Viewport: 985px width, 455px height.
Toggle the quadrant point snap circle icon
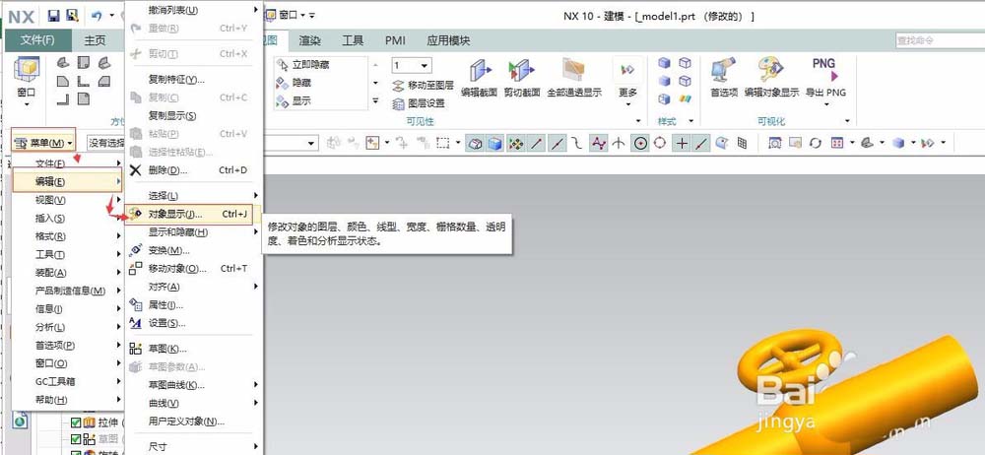[660, 143]
